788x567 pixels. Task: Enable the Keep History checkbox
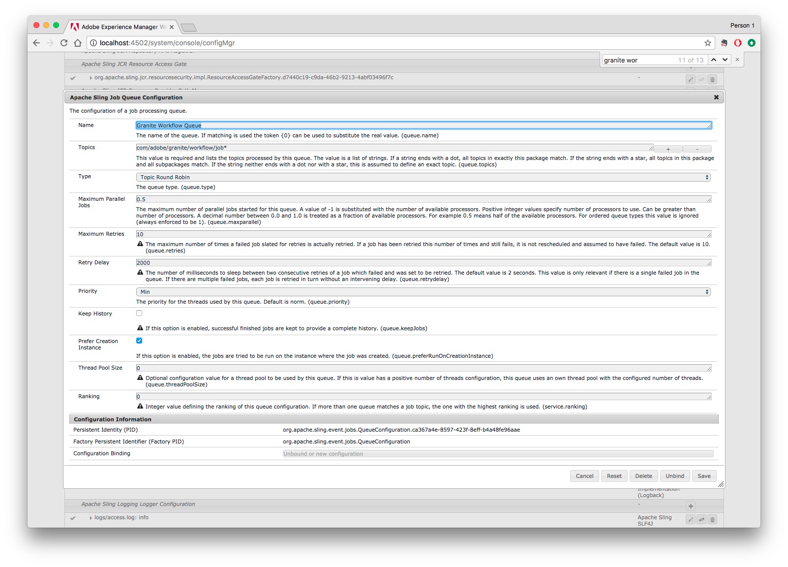pyautogui.click(x=139, y=313)
